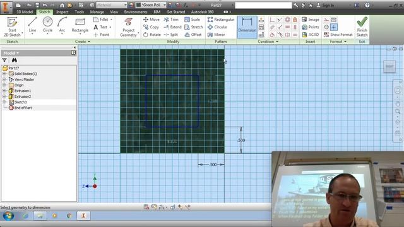Import Points from the Insert panel
The image size is (404, 227).
coord(311,27)
